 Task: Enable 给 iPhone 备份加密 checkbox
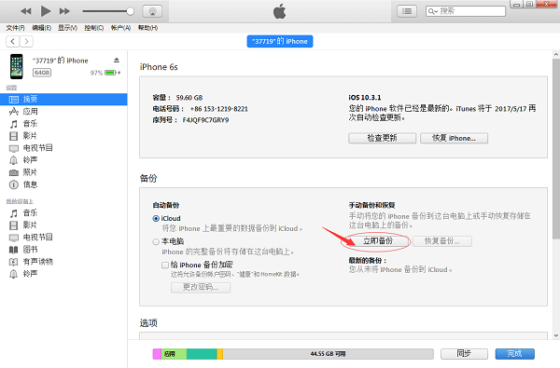tap(165, 265)
